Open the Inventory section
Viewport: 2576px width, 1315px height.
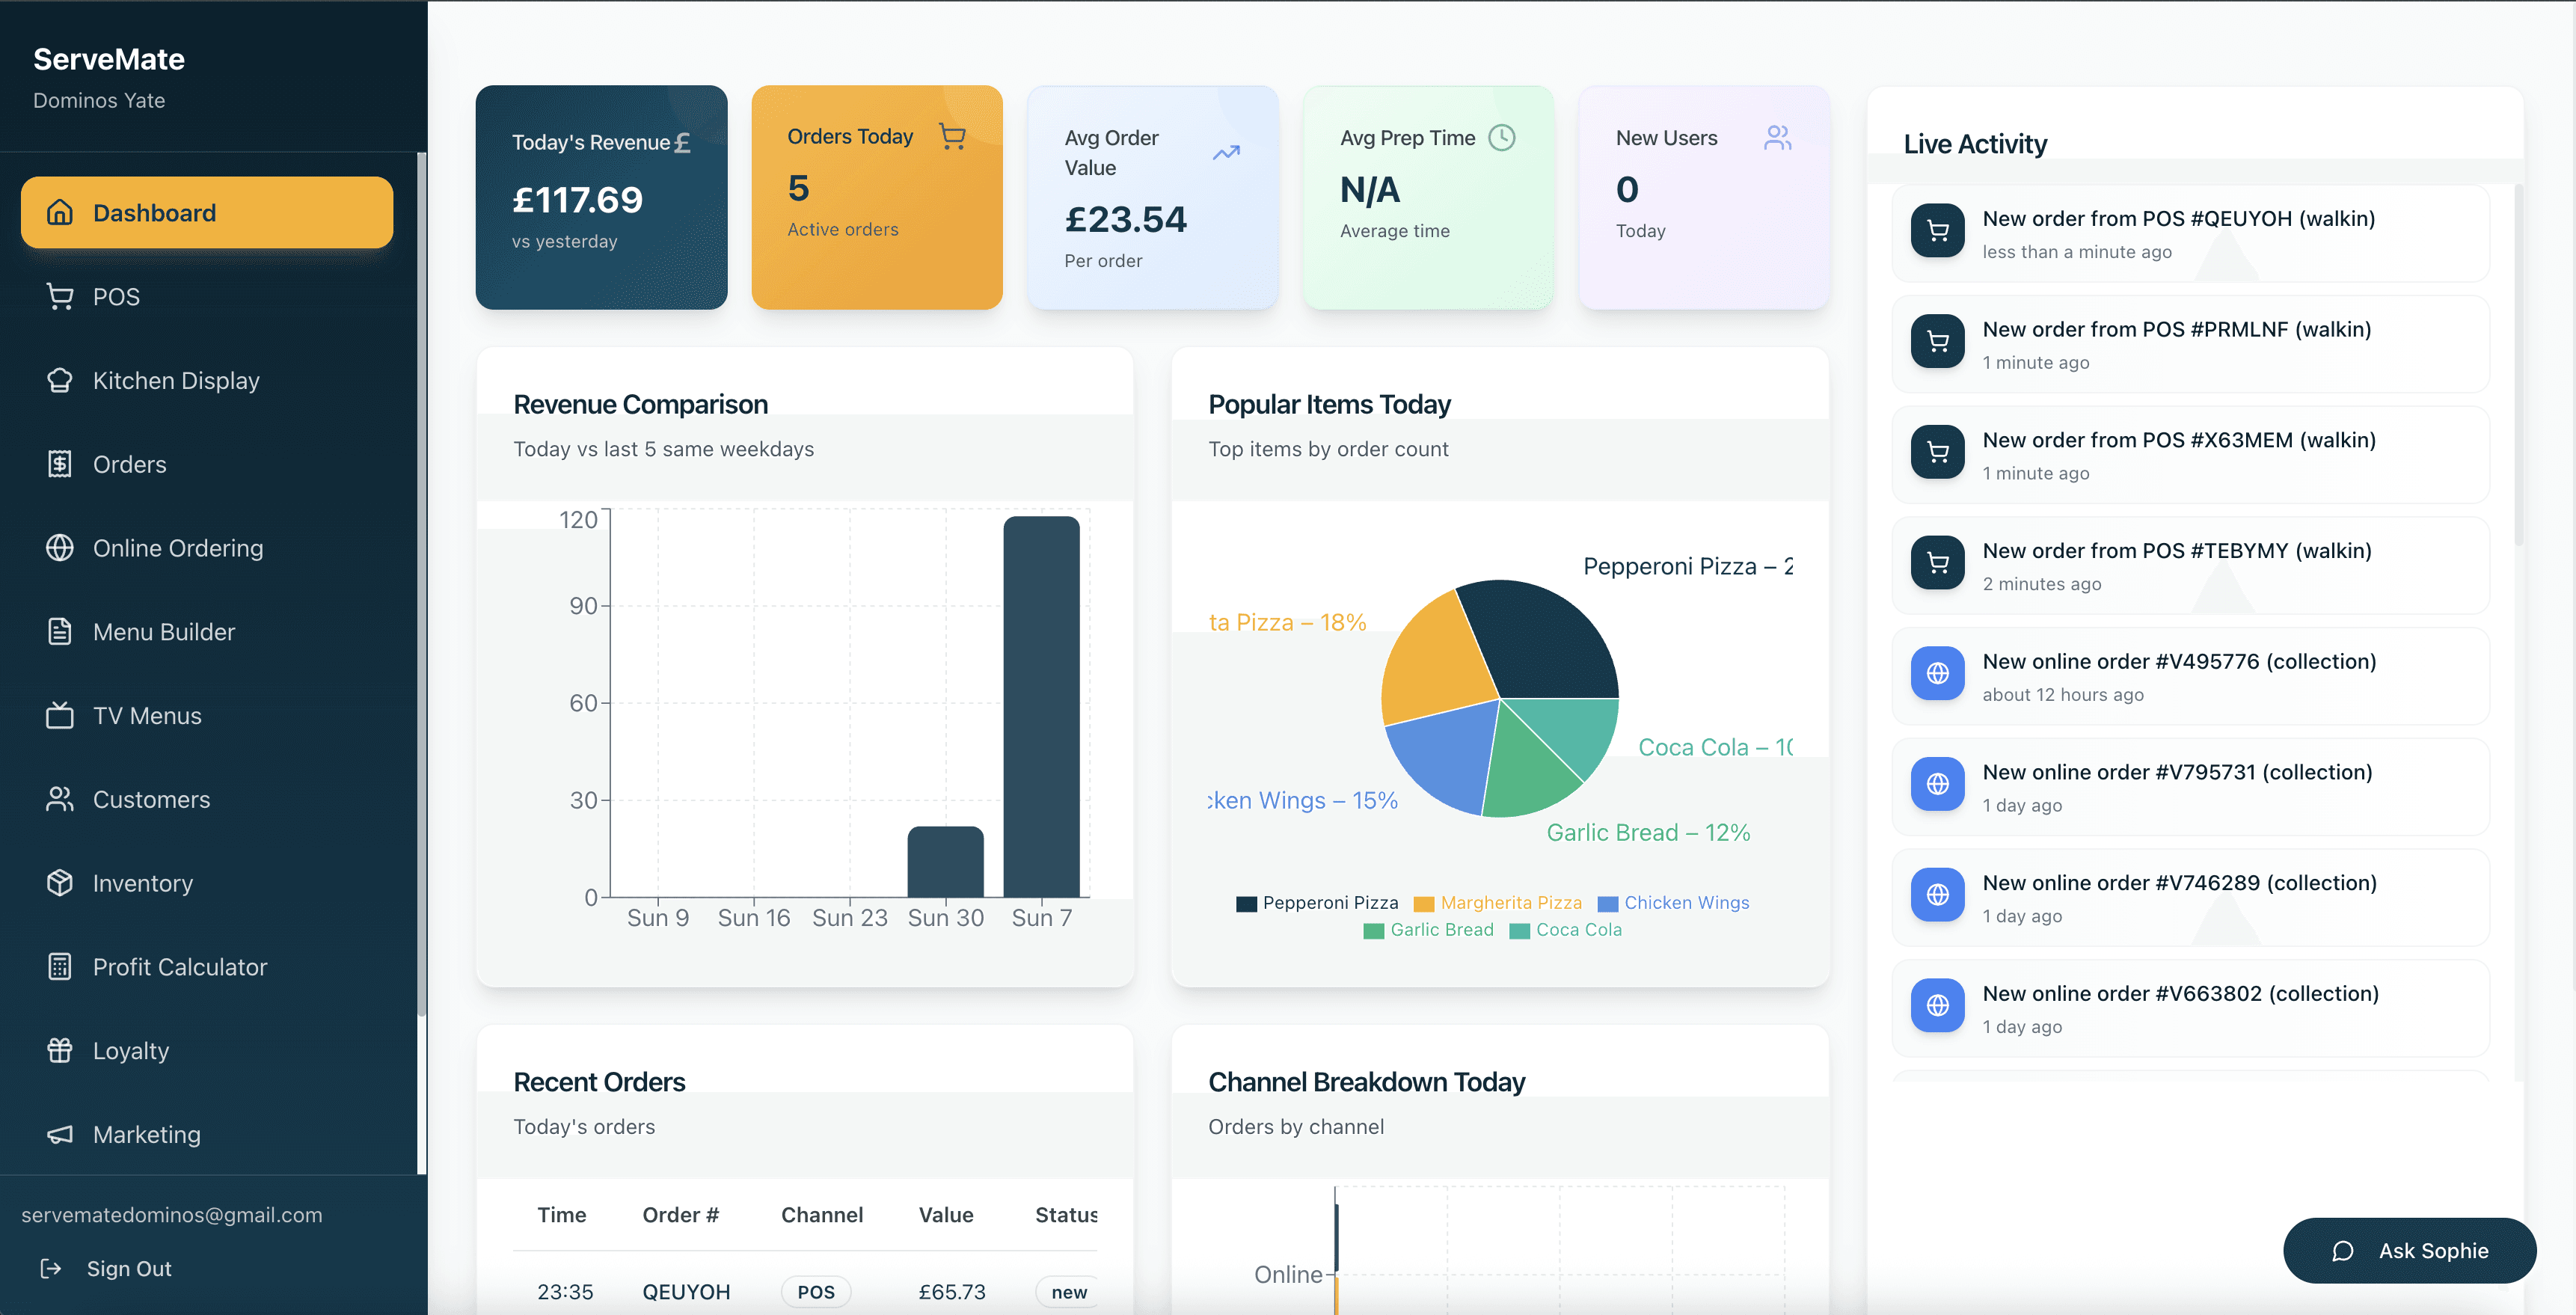click(x=142, y=883)
